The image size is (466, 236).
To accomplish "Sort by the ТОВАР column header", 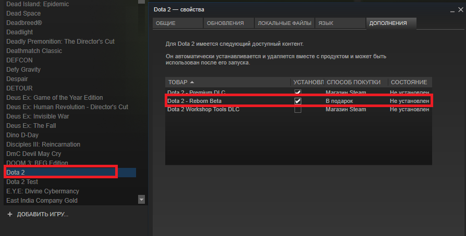I will [x=228, y=82].
